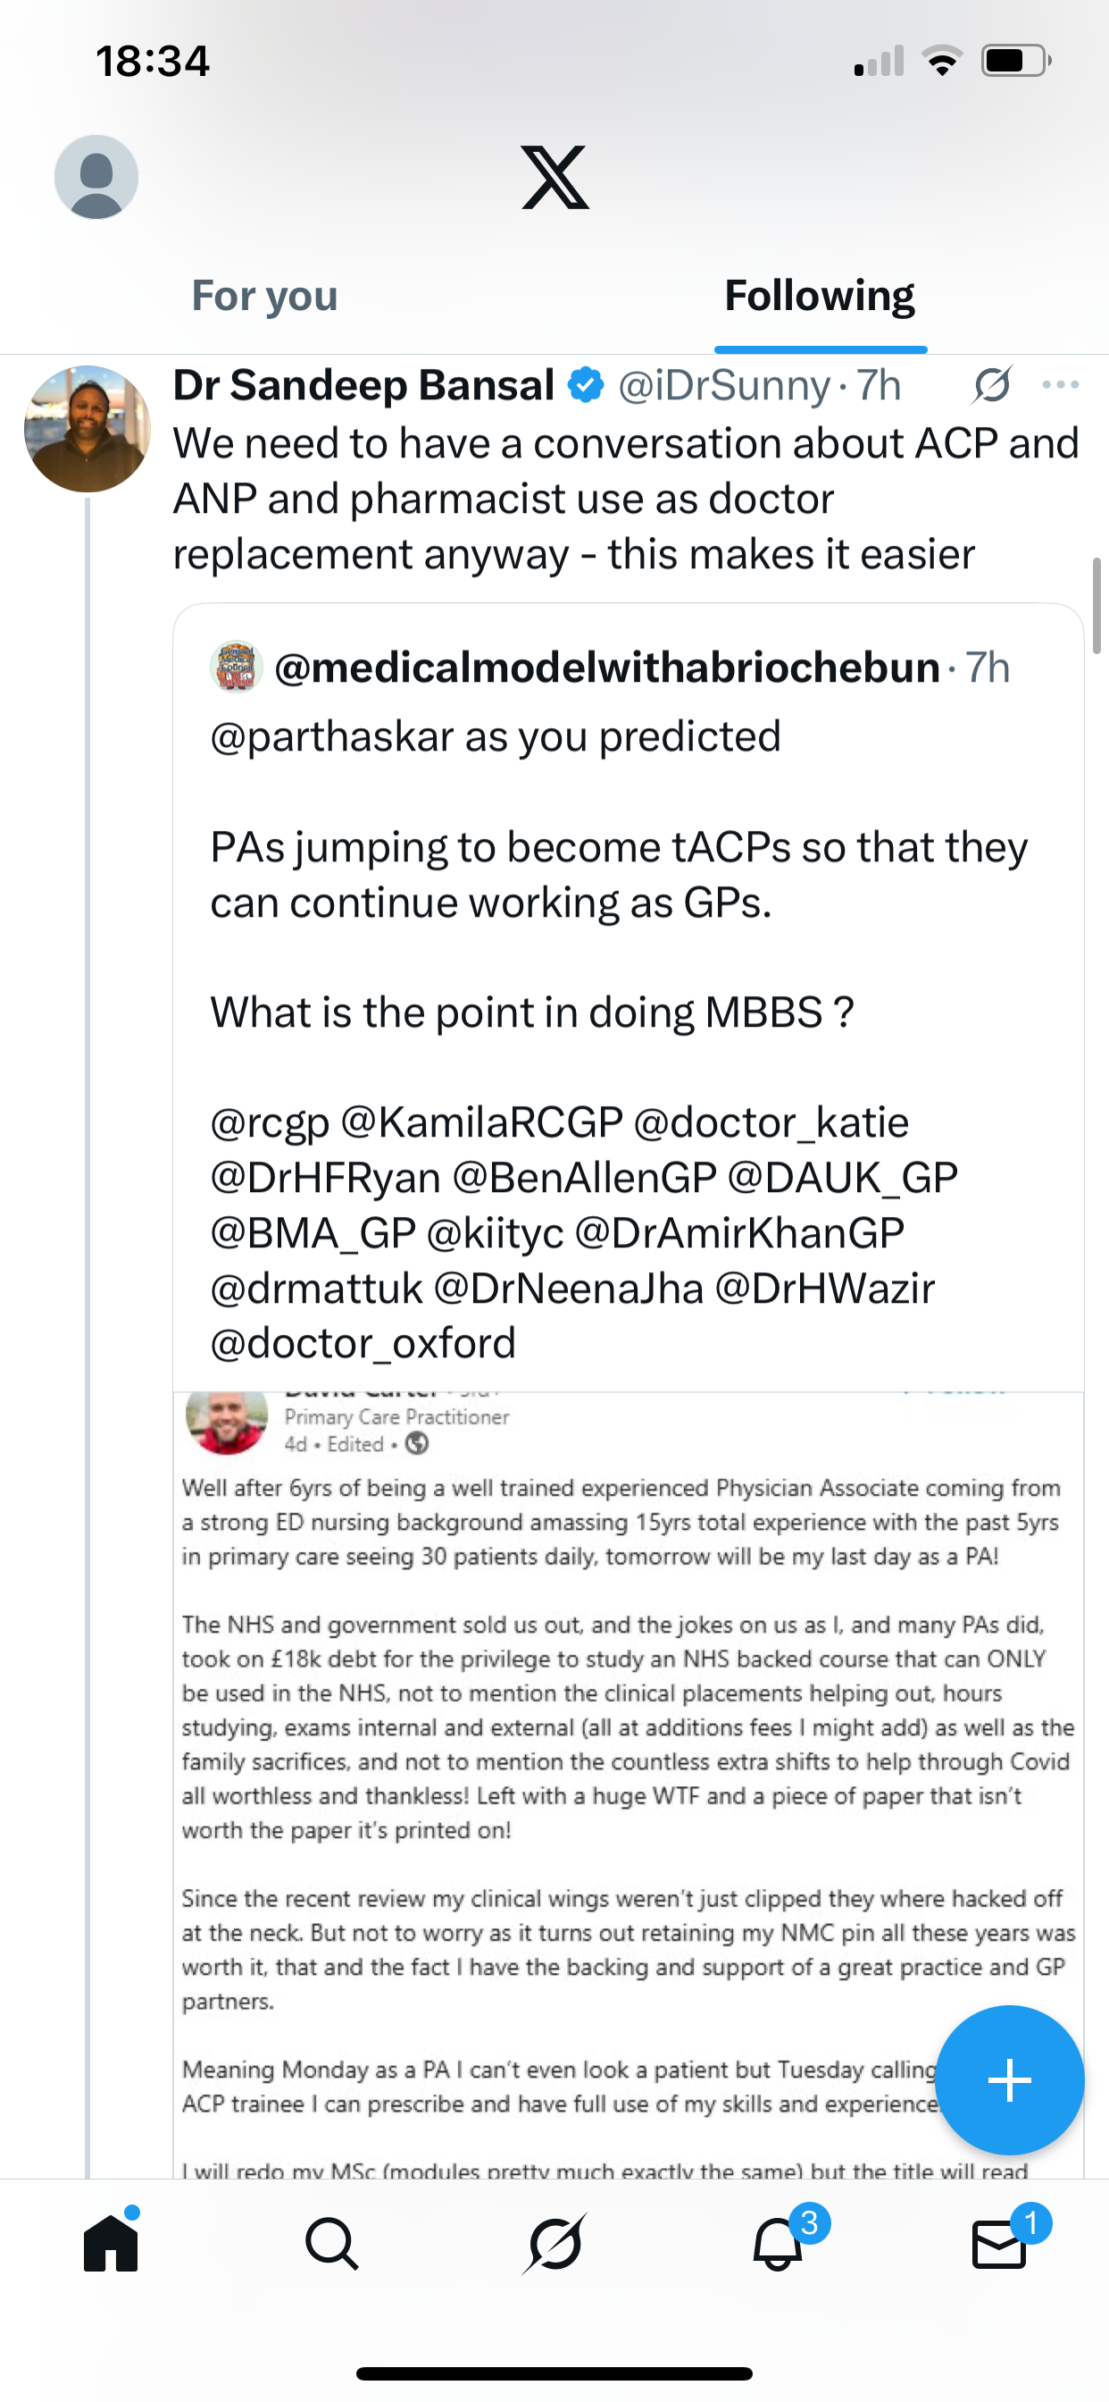
Task: Open Grok tab in bottom navigation
Action: pos(554,2243)
